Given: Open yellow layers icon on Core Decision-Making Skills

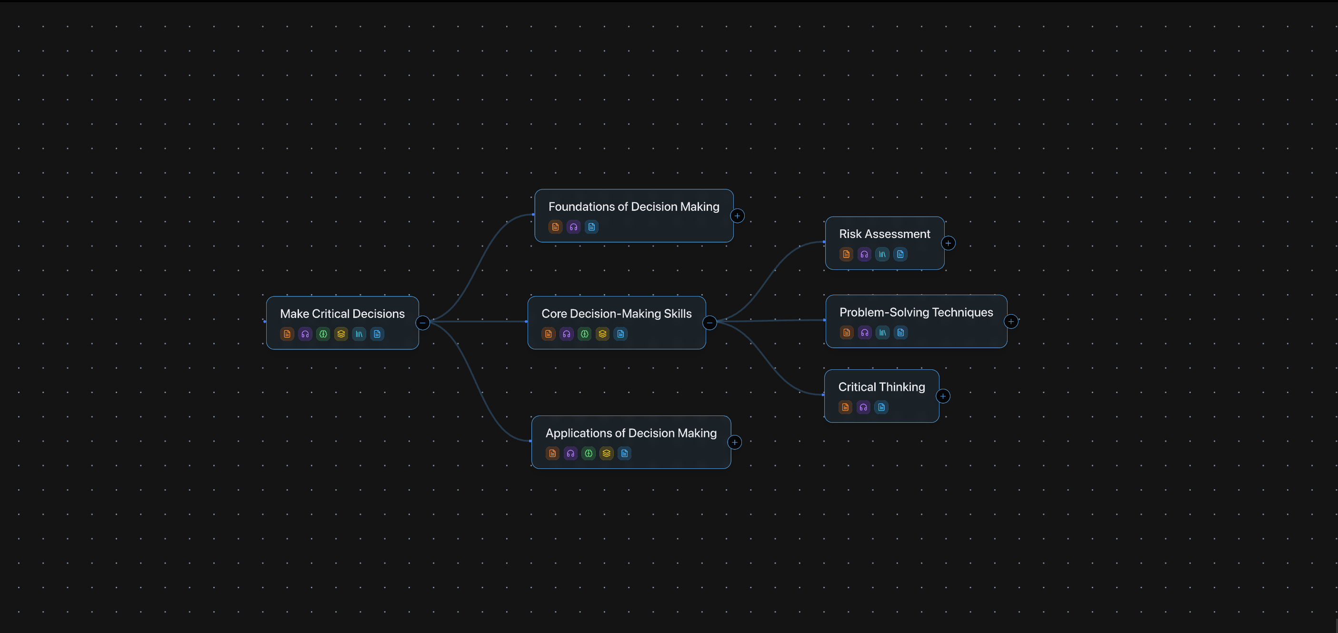Looking at the screenshot, I should pyautogui.click(x=602, y=334).
